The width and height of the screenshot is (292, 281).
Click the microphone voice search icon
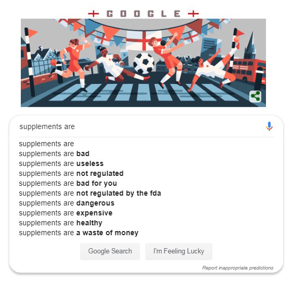pyautogui.click(x=269, y=126)
